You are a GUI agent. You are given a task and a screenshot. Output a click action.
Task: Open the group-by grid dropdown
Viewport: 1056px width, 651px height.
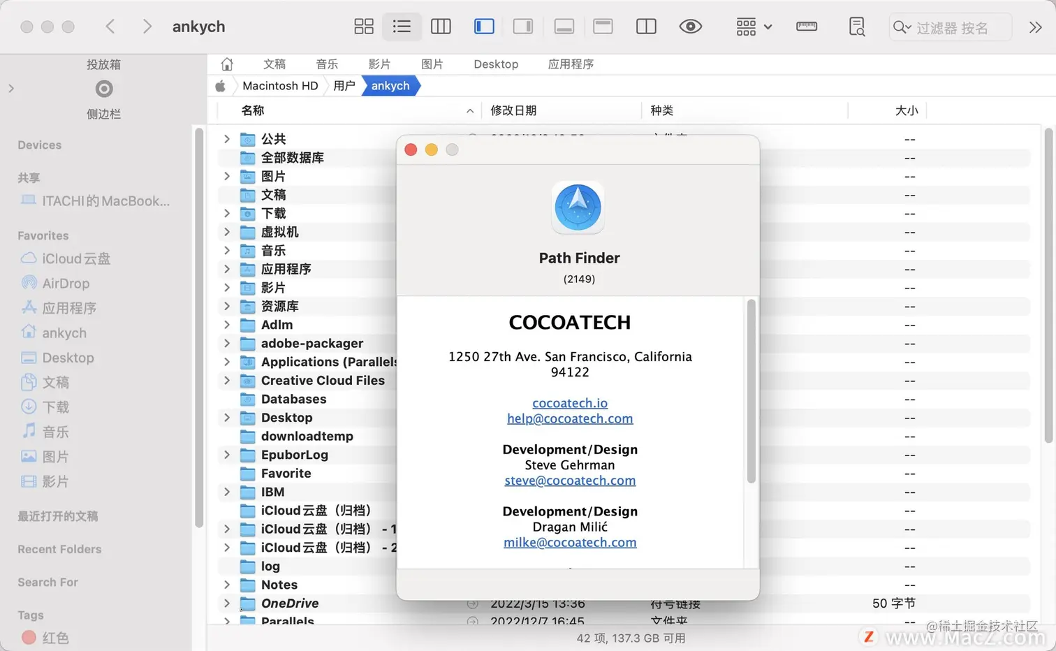coord(754,27)
